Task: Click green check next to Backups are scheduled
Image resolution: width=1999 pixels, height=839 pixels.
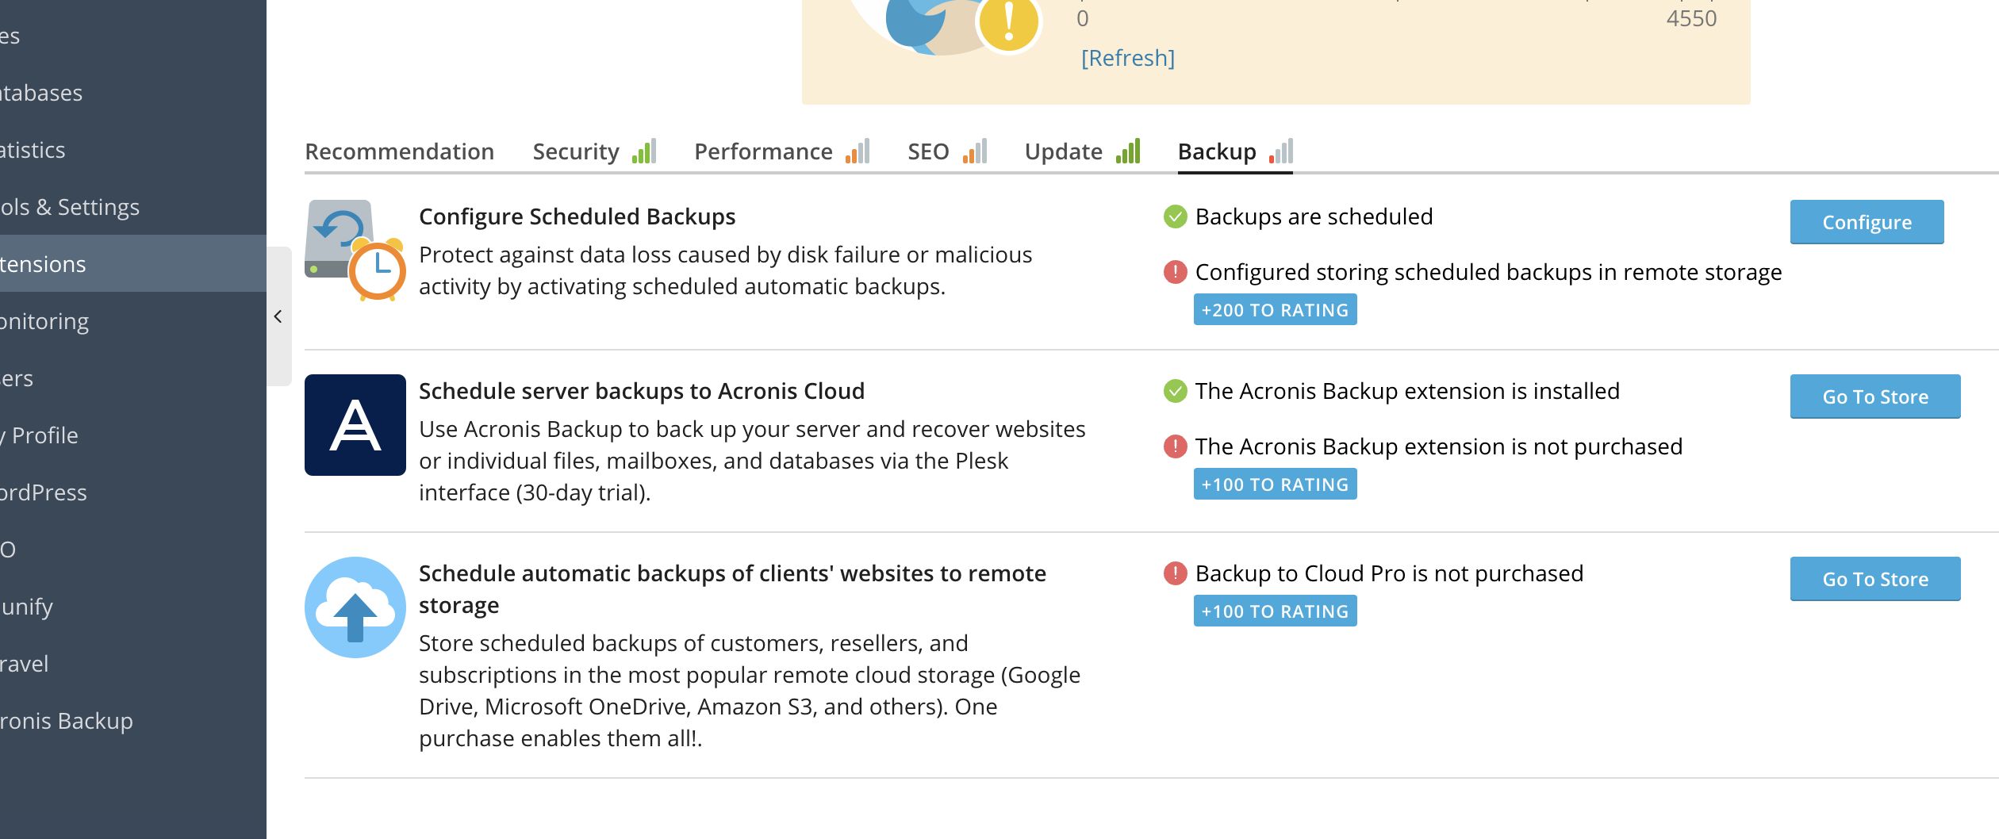Action: click(x=1175, y=216)
